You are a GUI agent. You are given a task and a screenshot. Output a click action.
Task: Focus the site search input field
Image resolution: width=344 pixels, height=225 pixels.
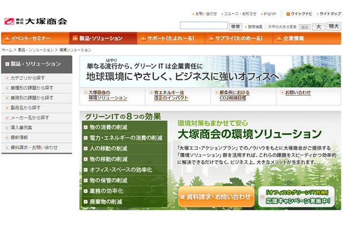[x=204, y=25]
